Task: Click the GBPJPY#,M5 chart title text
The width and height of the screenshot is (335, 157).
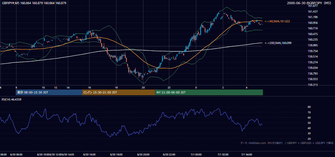Action: (34, 3)
